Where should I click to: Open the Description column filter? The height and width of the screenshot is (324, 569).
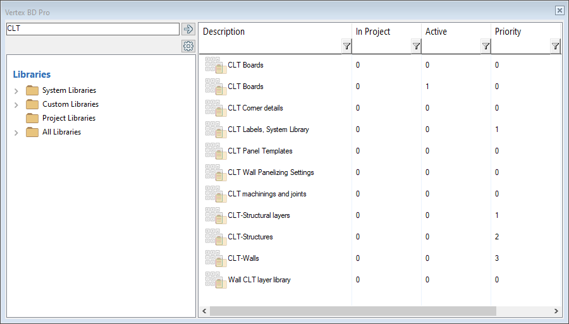(x=346, y=46)
